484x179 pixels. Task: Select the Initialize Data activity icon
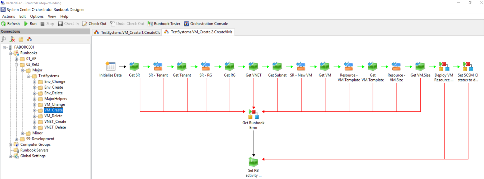pyautogui.click(x=110, y=66)
